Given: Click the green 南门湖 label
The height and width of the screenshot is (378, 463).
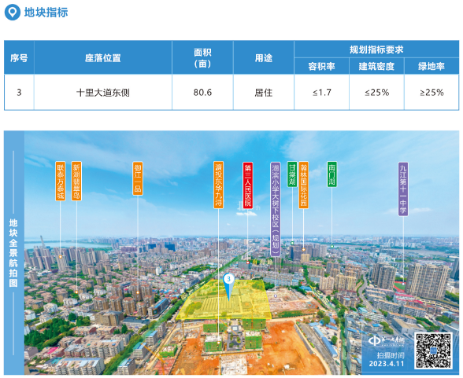Looking at the screenshot, I should 332,174.
